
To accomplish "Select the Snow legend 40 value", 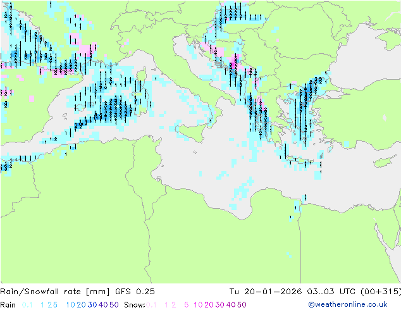I will click(231, 305).
